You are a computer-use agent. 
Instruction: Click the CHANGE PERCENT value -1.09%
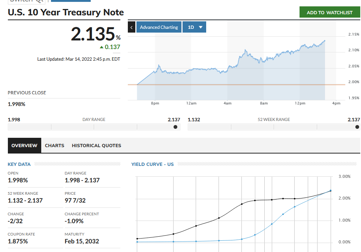74,221
